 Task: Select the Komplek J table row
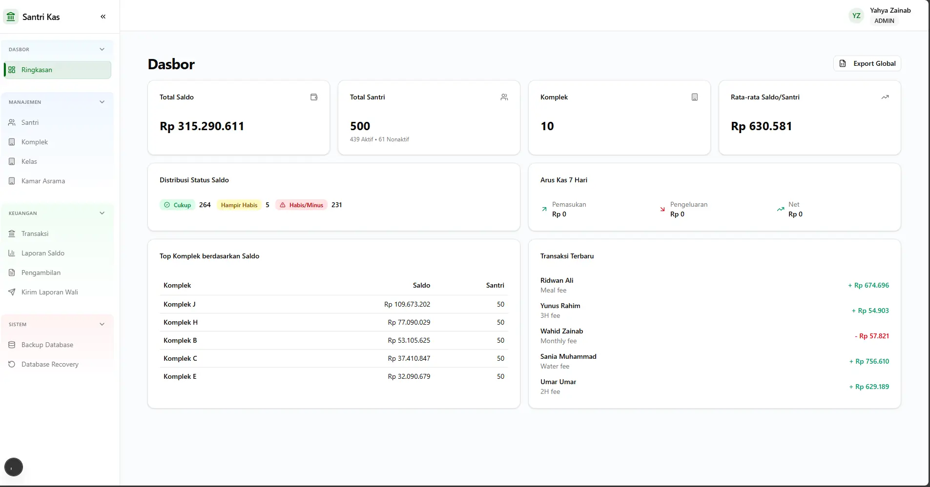click(334, 304)
